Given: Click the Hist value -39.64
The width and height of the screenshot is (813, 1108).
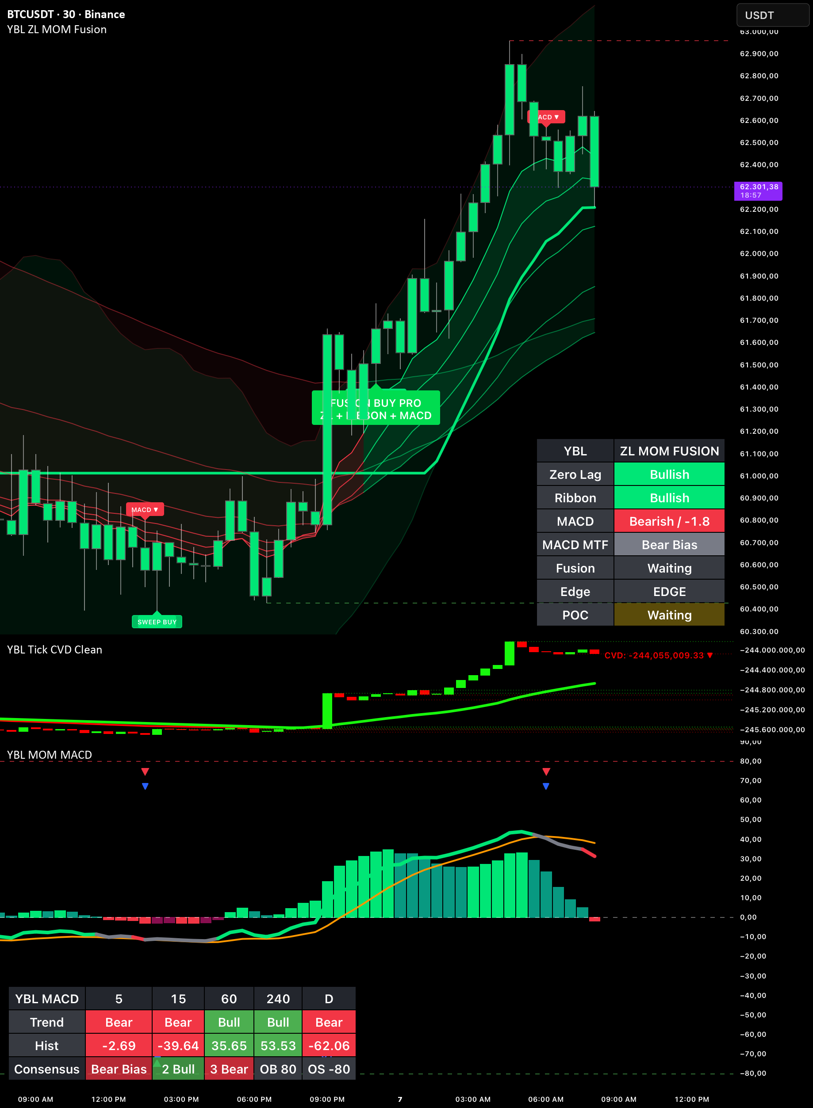Looking at the screenshot, I should pyautogui.click(x=178, y=1046).
